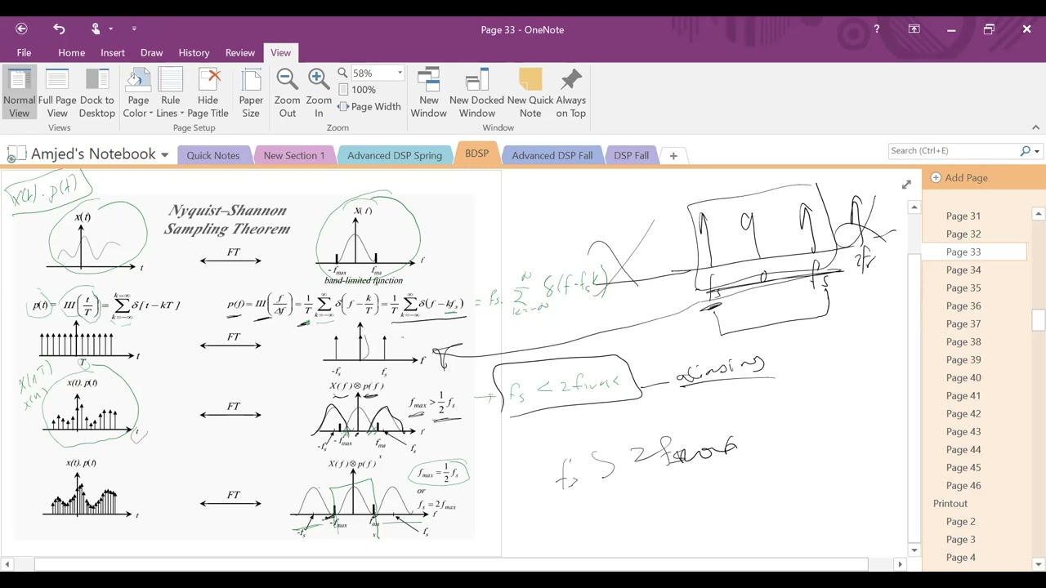Open a New Docked Window
The height and width of the screenshot is (588, 1046).
click(x=476, y=93)
